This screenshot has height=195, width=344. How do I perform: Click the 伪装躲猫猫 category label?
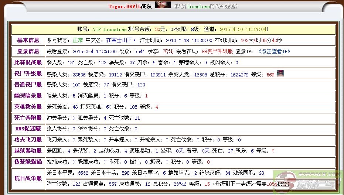28,162
